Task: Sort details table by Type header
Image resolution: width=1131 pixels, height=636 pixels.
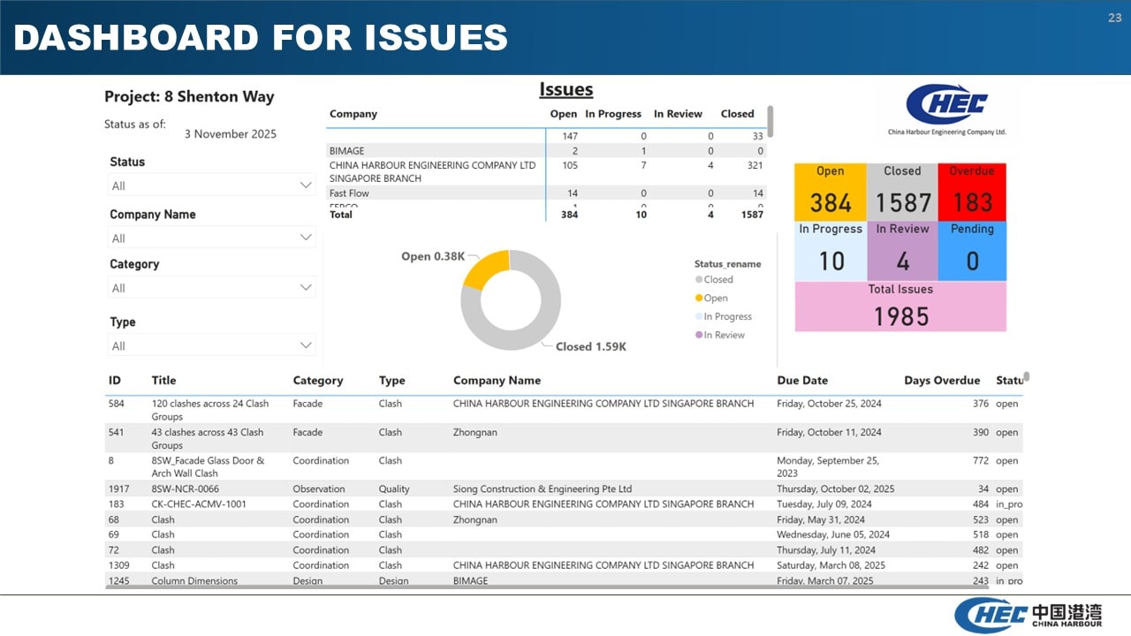Action: [x=392, y=381]
